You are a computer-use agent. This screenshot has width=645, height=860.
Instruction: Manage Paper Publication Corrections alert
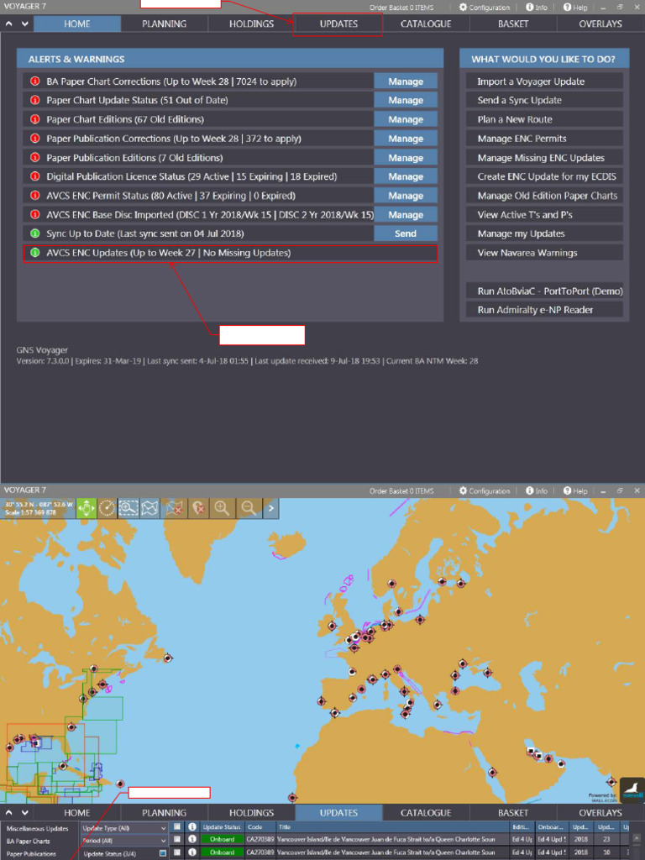click(x=406, y=139)
